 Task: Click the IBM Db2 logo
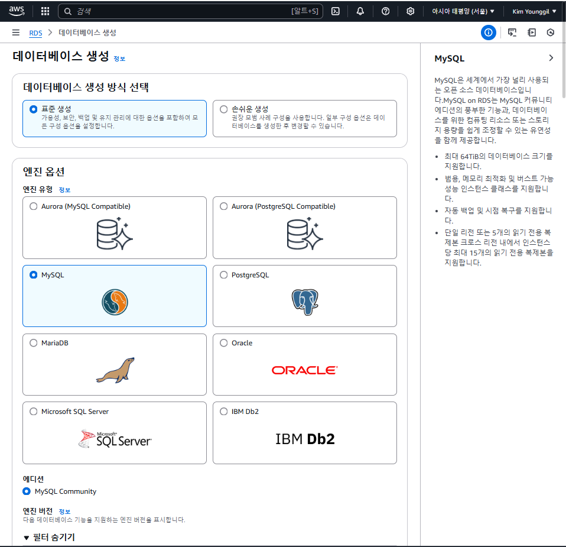305,439
